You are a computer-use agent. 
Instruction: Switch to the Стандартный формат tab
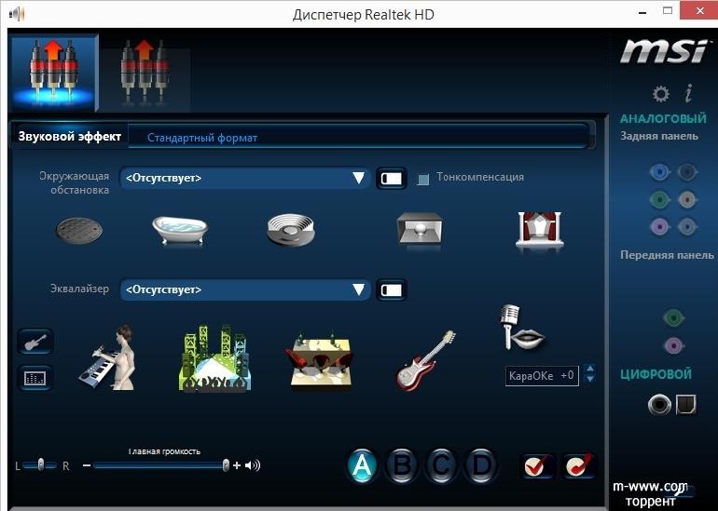coord(202,138)
